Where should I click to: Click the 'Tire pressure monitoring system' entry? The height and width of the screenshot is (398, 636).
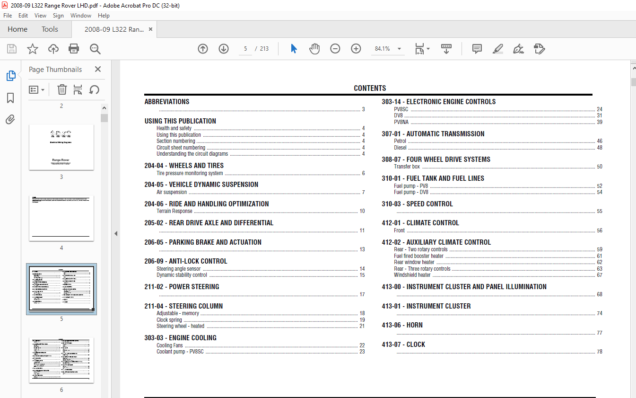[190, 173]
